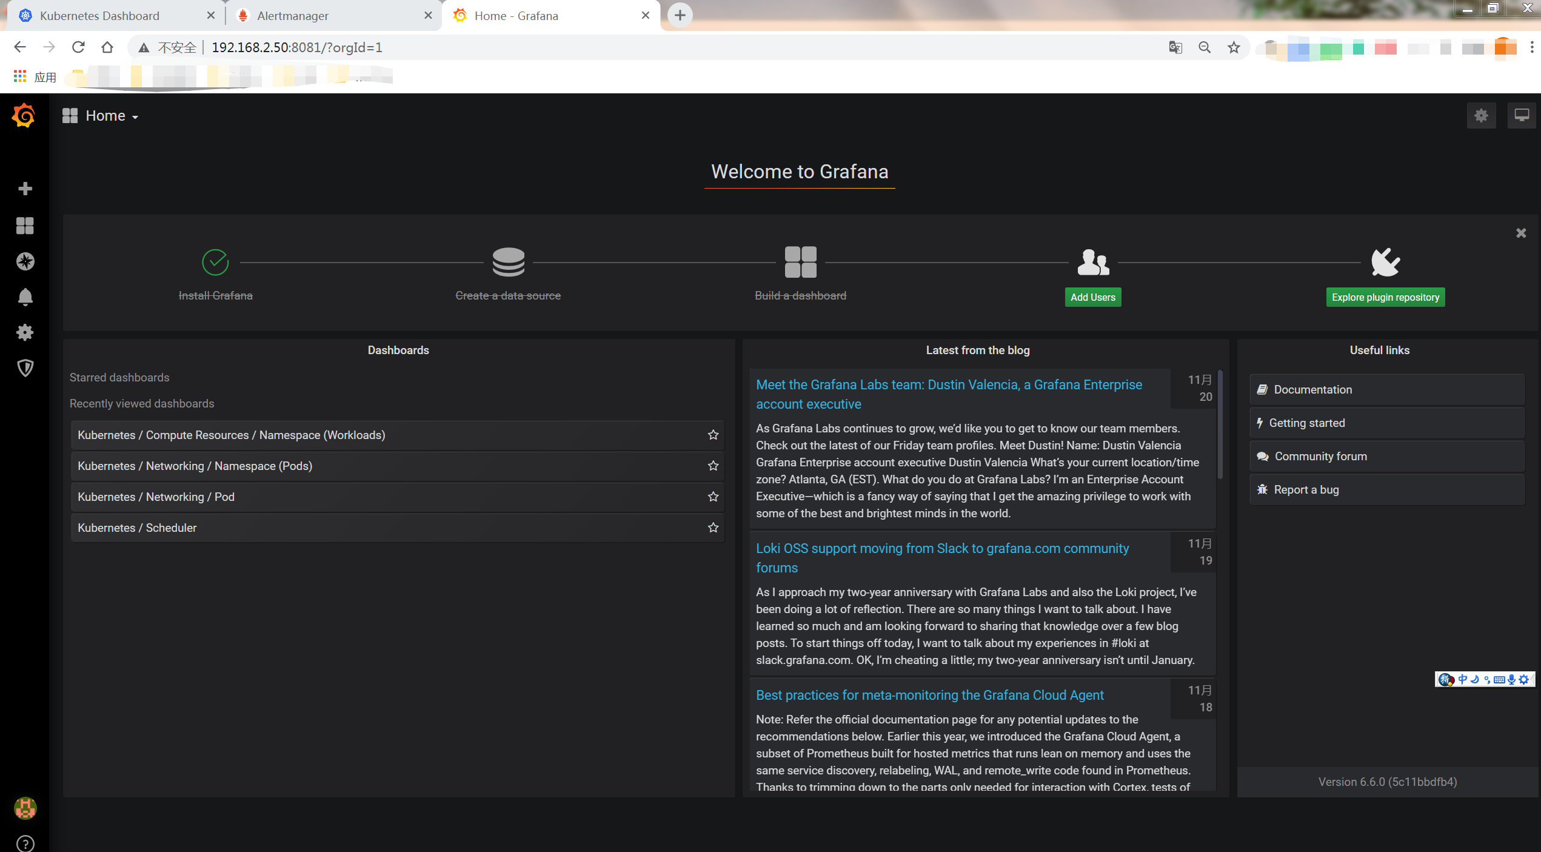Star the Kubernetes / Networking / Pod dashboard
Image resolution: width=1541 pixels, height=852 pixels.
click(713, 497)
